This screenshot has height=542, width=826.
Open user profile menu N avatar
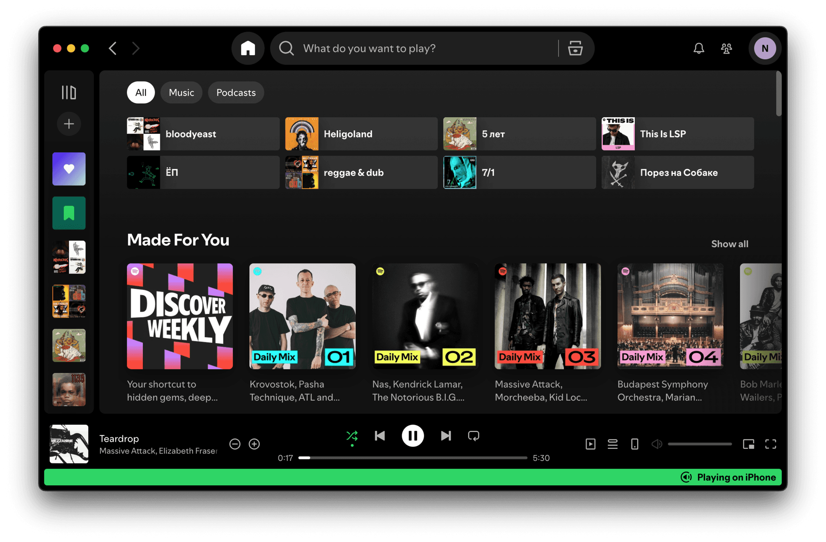(x=765, y=48)
